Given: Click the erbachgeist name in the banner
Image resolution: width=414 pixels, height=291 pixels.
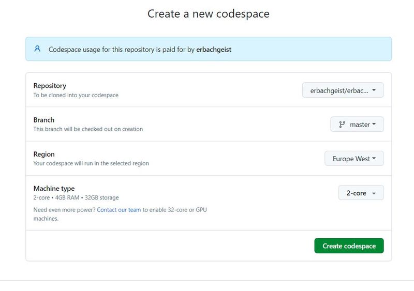Looking at the screenshot, I should tap(214, 50).
